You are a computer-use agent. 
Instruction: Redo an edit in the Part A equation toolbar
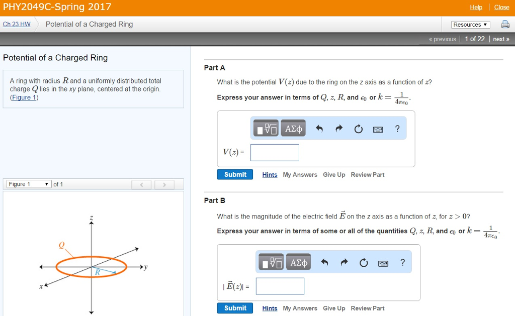coord(338,128)
